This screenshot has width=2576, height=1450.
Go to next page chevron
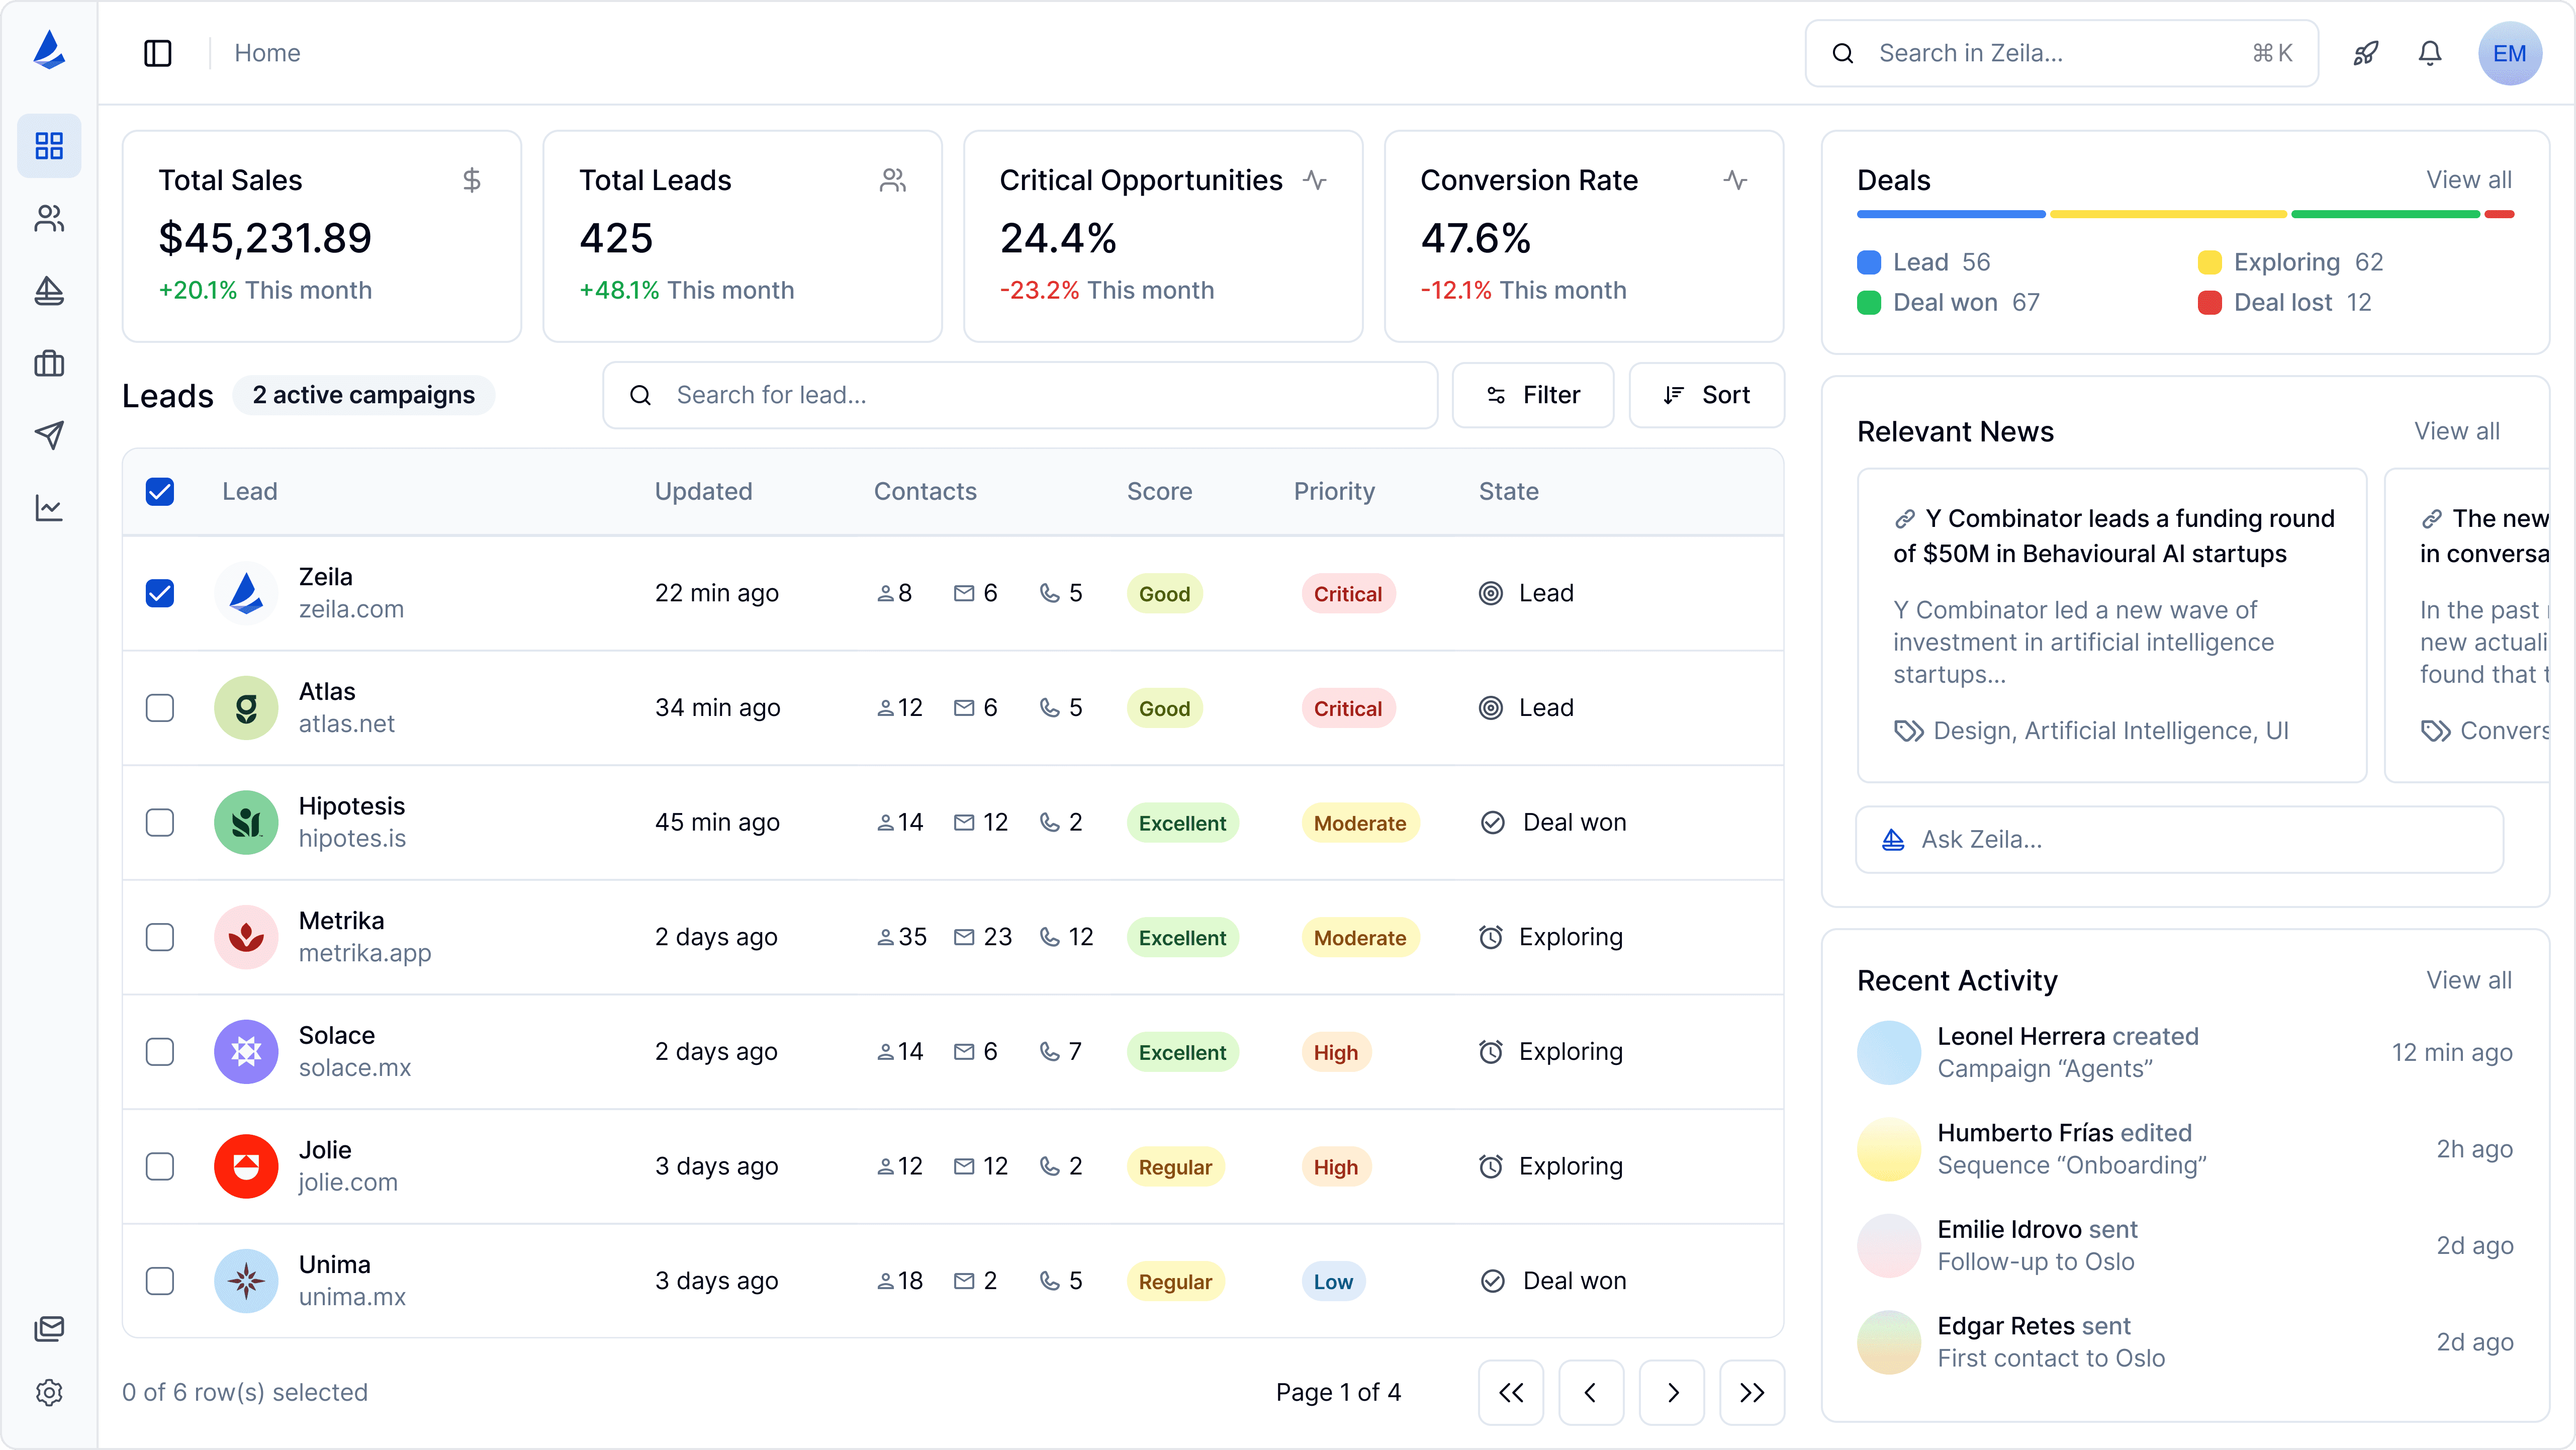[x=1672, y=1392]
